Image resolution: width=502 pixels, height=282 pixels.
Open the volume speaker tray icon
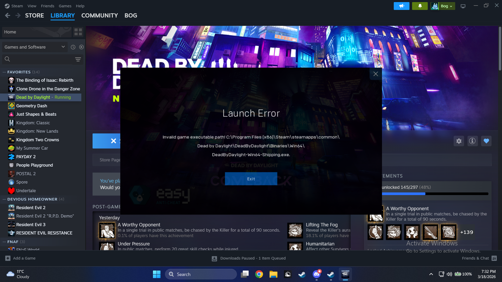pos(449,274)
